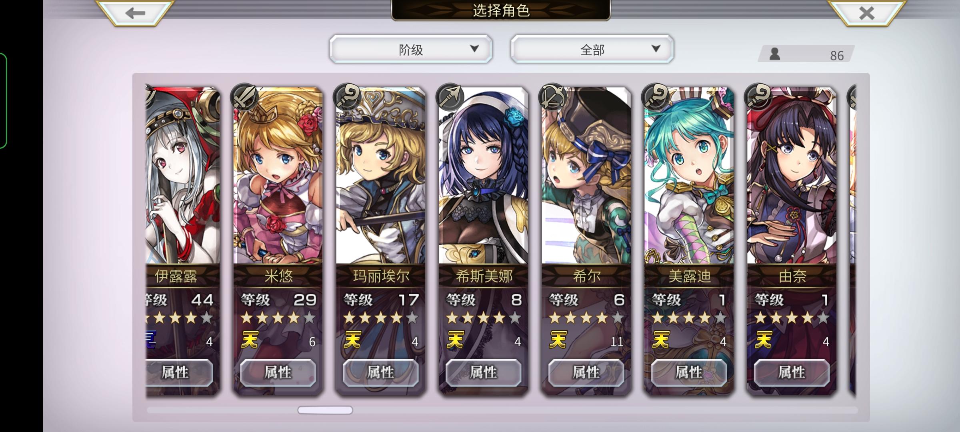
Task: Click the staff class icon on 美露迪's card
Action: 656,97
